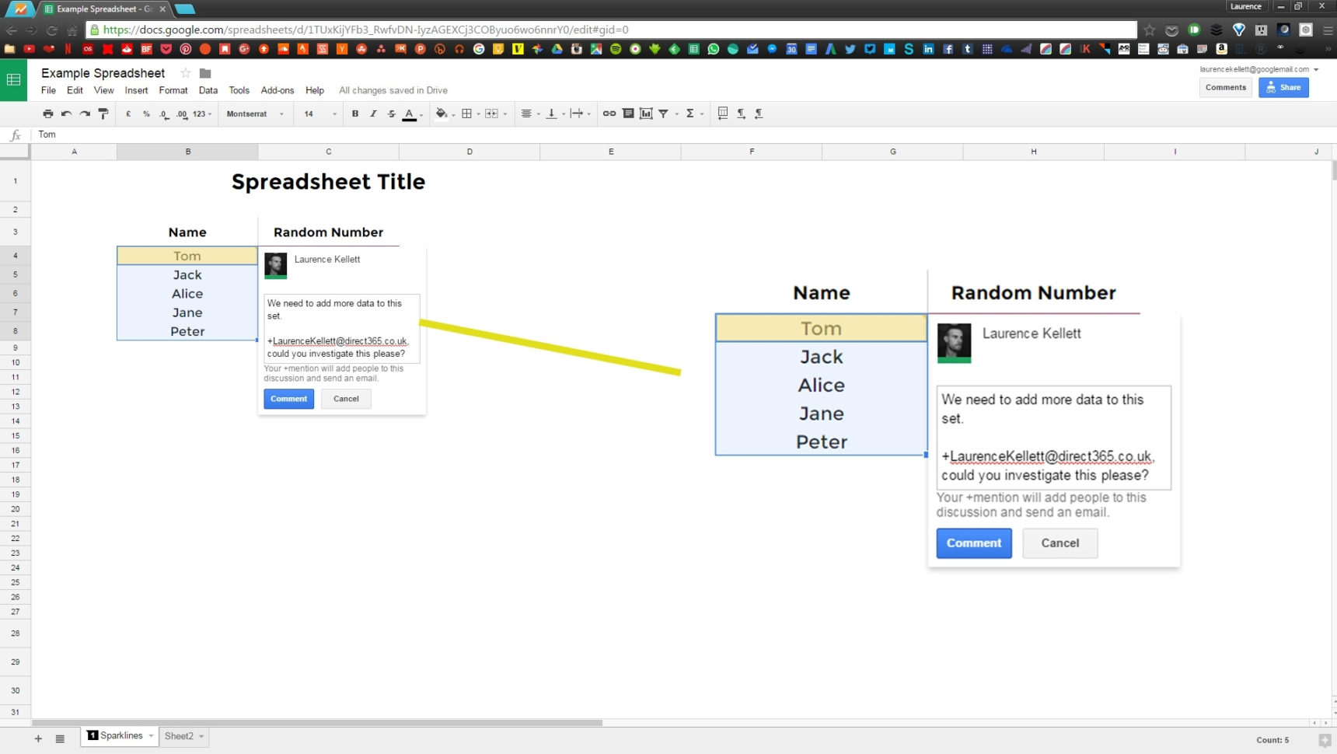Insert a chart using the chart icon
This screenshot has height=754, width=1337.
pyautogui.click(x=645, y=113)
